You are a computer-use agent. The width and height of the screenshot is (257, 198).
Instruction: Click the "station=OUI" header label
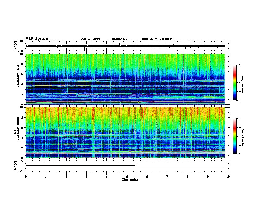tap(120, 39)
